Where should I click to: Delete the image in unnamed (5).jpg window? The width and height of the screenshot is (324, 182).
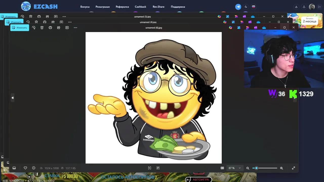pos(31,17)
